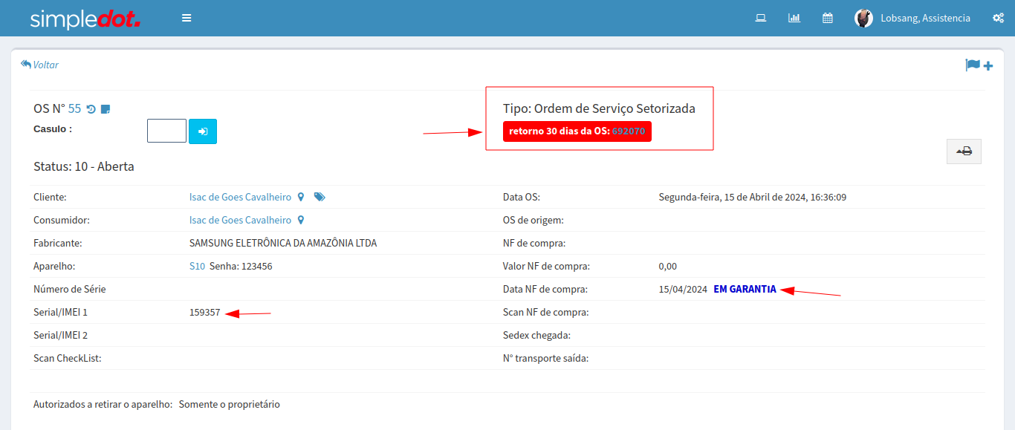Screen dimensions: 1015x430
Task: Click the map pin in Consumidor row
Action: coord(301,221)
